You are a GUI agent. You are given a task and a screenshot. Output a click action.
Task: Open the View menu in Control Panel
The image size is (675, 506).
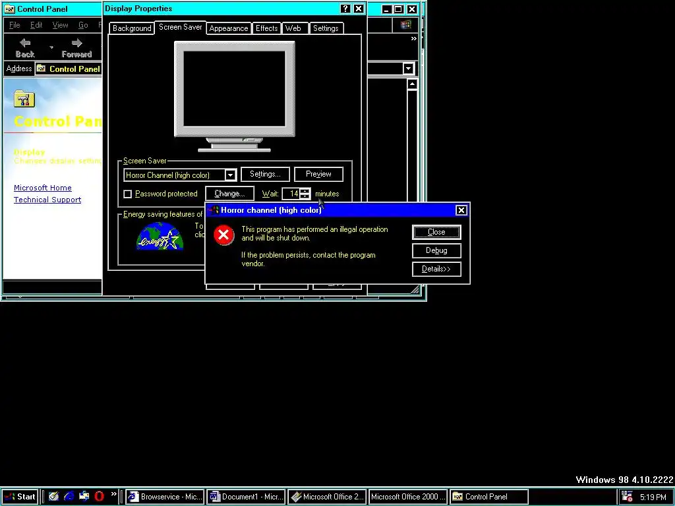60,26
